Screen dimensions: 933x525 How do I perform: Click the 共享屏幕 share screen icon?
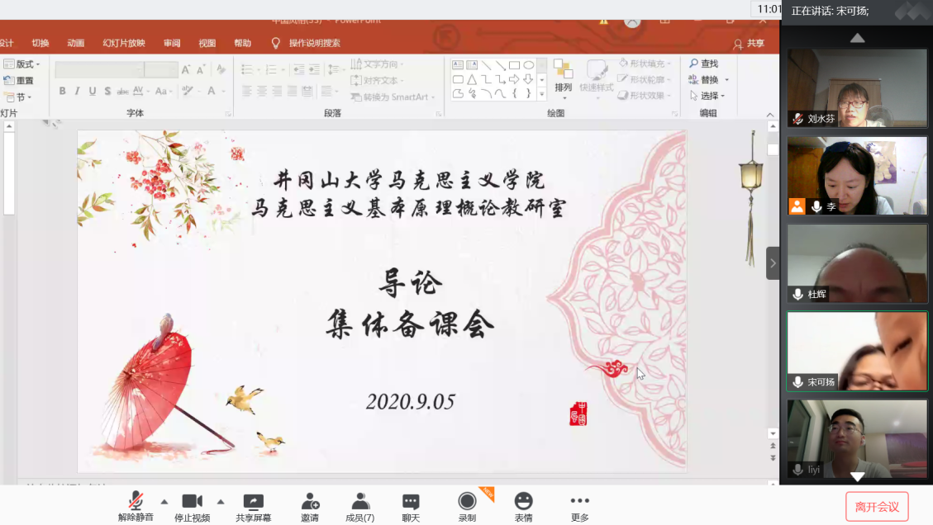pyautogui.click(x=253, y=501)
